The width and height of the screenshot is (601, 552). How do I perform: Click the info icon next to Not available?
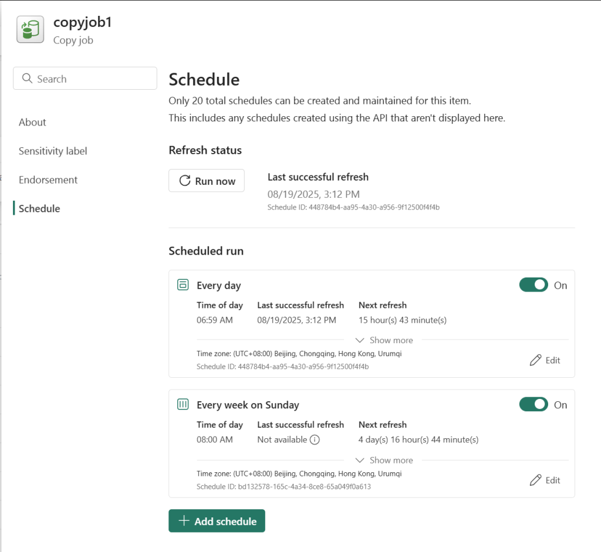pyautogui.click(x=315, y=439)
